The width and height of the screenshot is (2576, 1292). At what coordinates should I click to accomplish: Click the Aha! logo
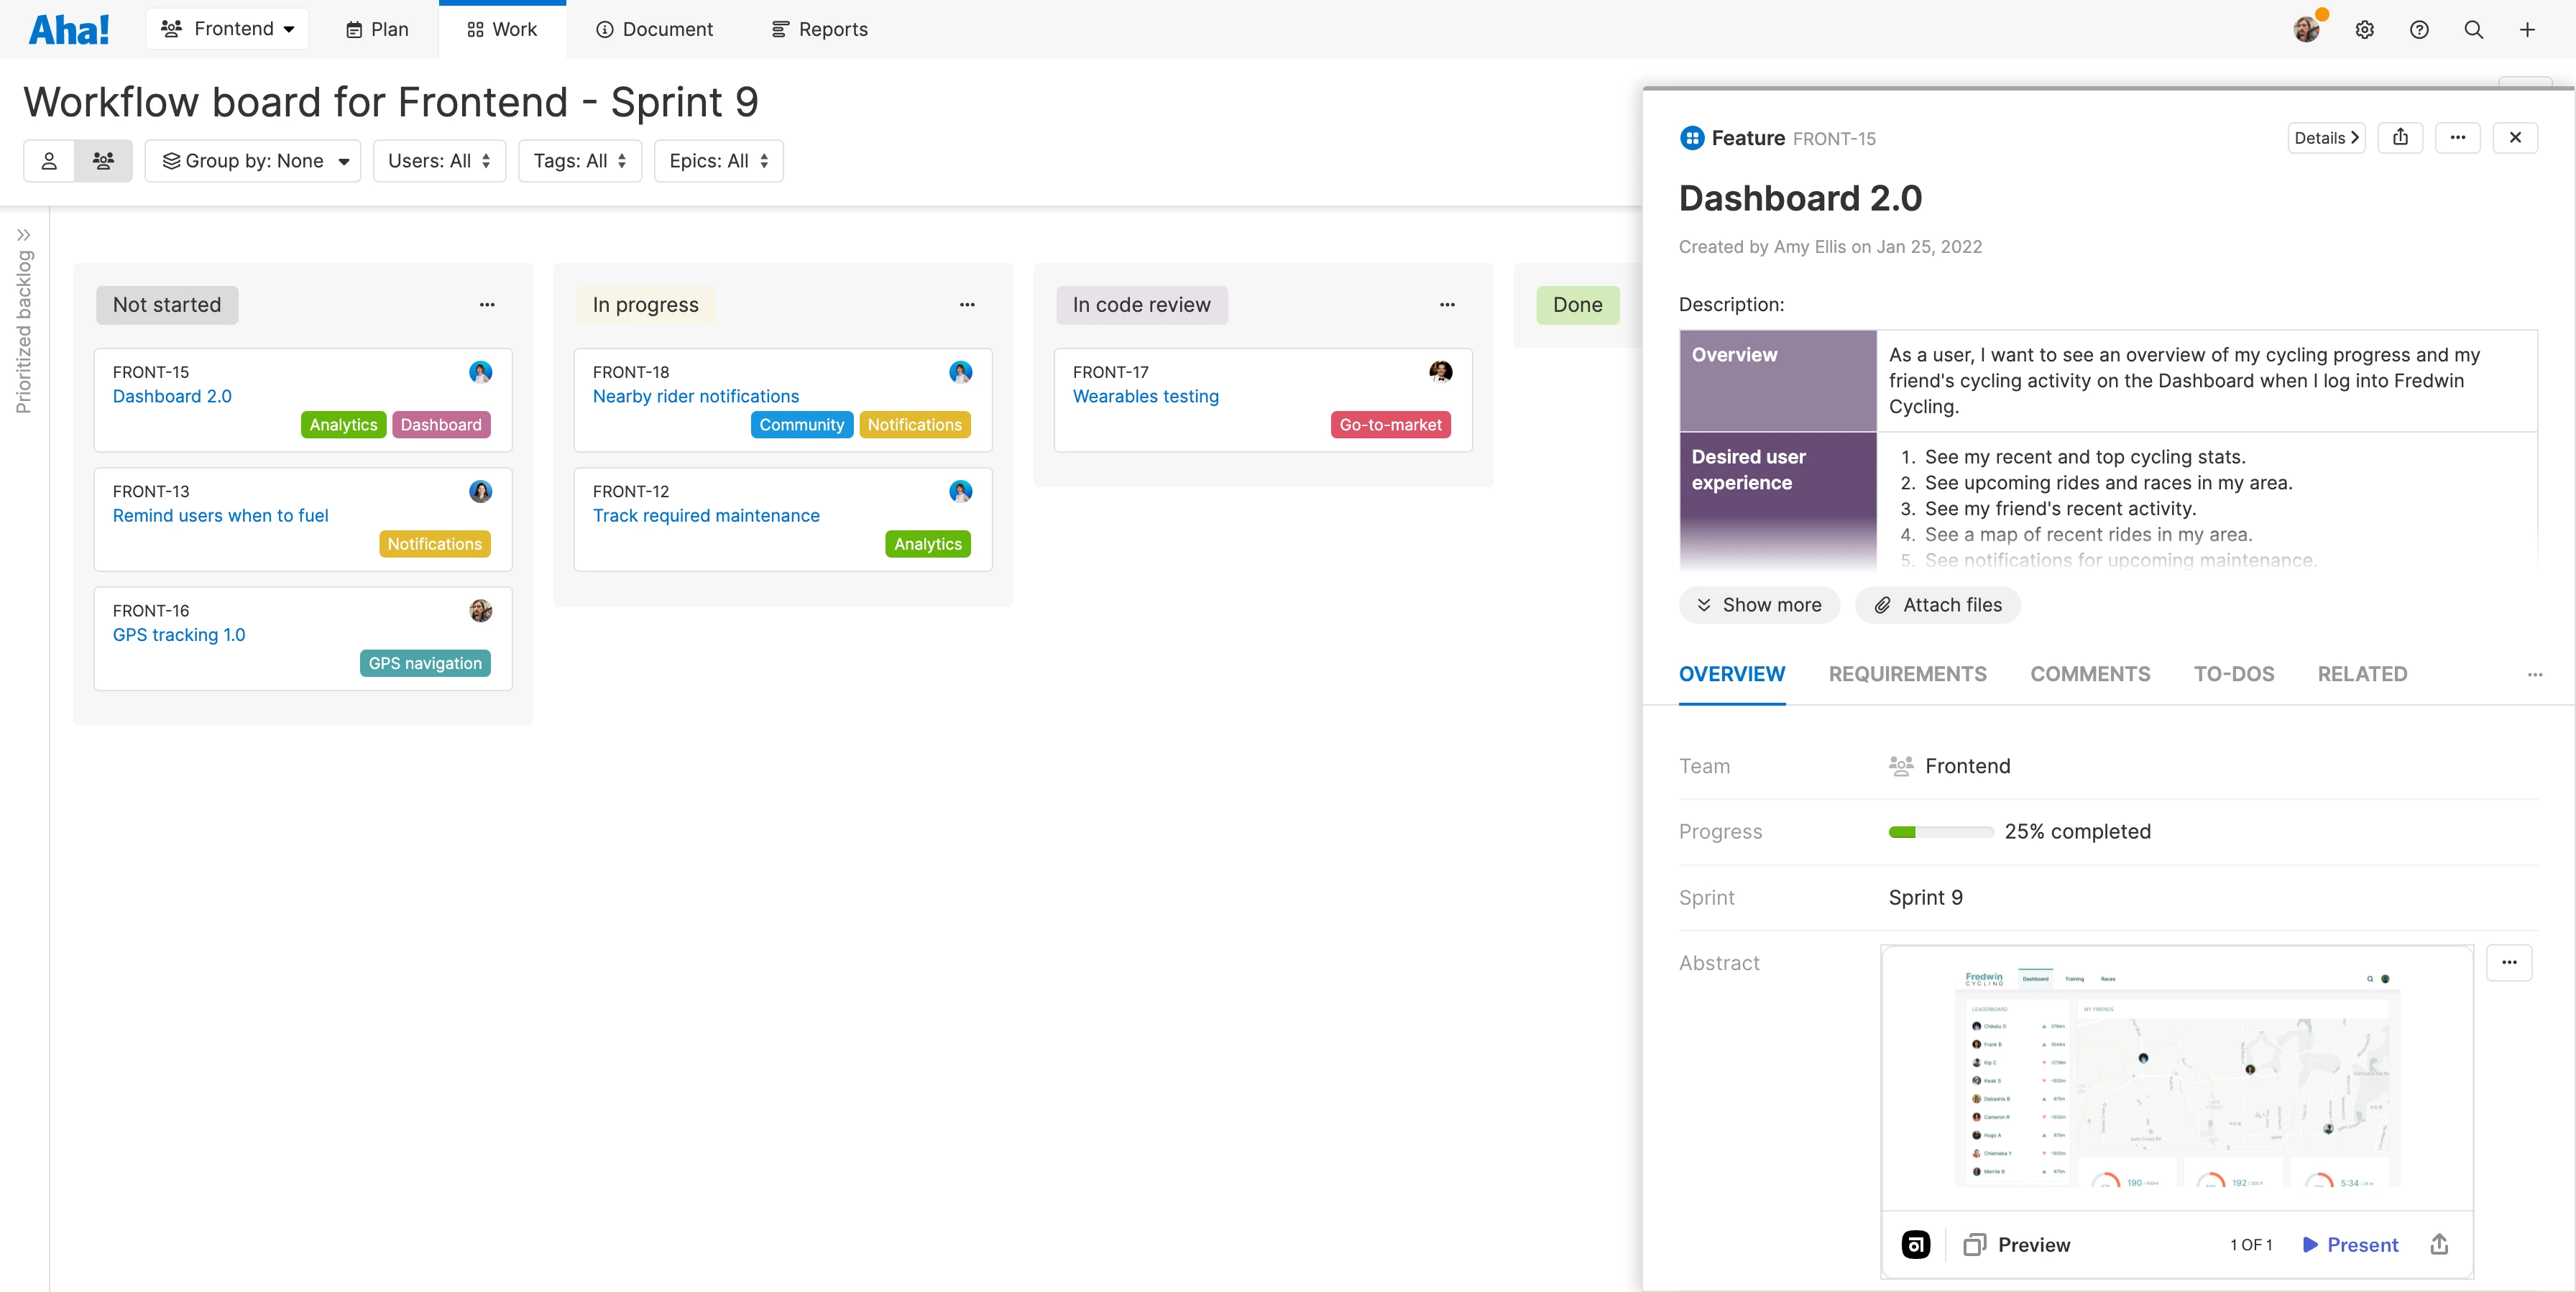[x=68, y=28]
